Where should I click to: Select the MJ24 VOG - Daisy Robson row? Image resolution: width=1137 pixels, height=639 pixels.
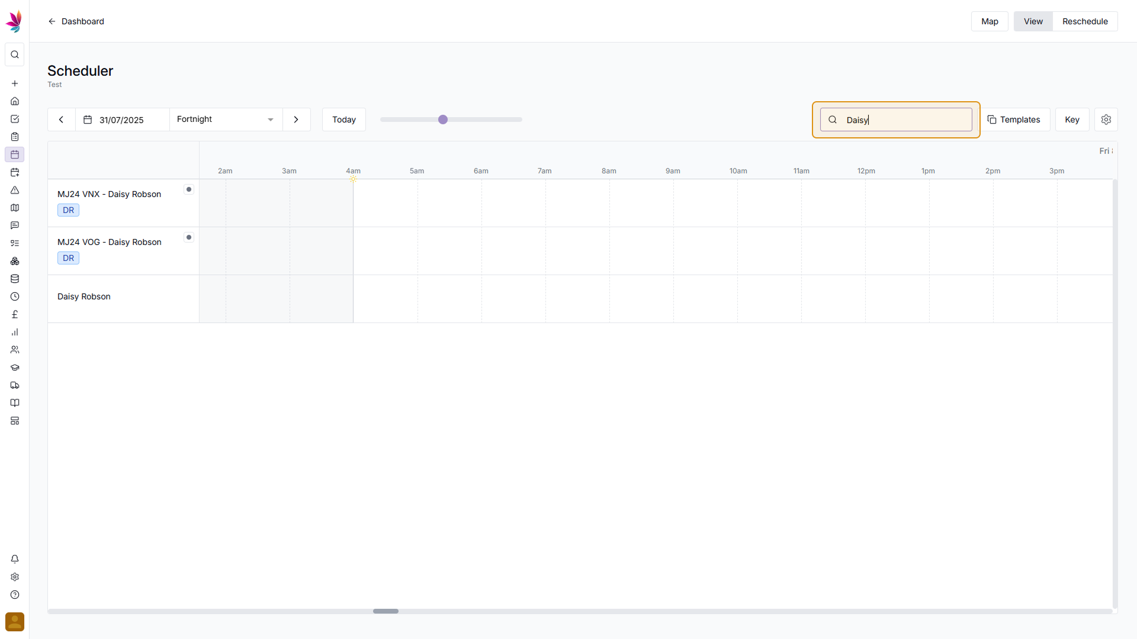pos(123,251)
